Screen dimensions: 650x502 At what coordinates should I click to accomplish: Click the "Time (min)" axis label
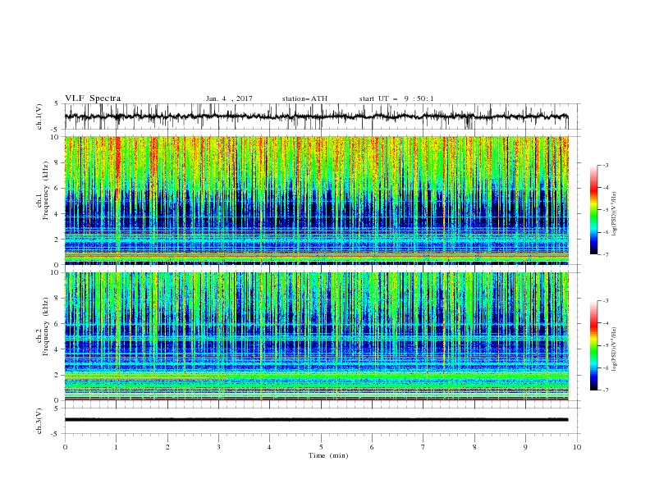point(328,455)
